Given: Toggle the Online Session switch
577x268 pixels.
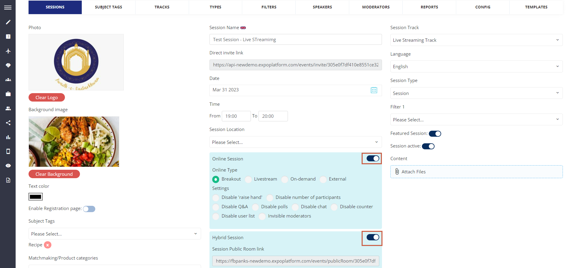Looking at the screenshot, I should pos(373,158).
